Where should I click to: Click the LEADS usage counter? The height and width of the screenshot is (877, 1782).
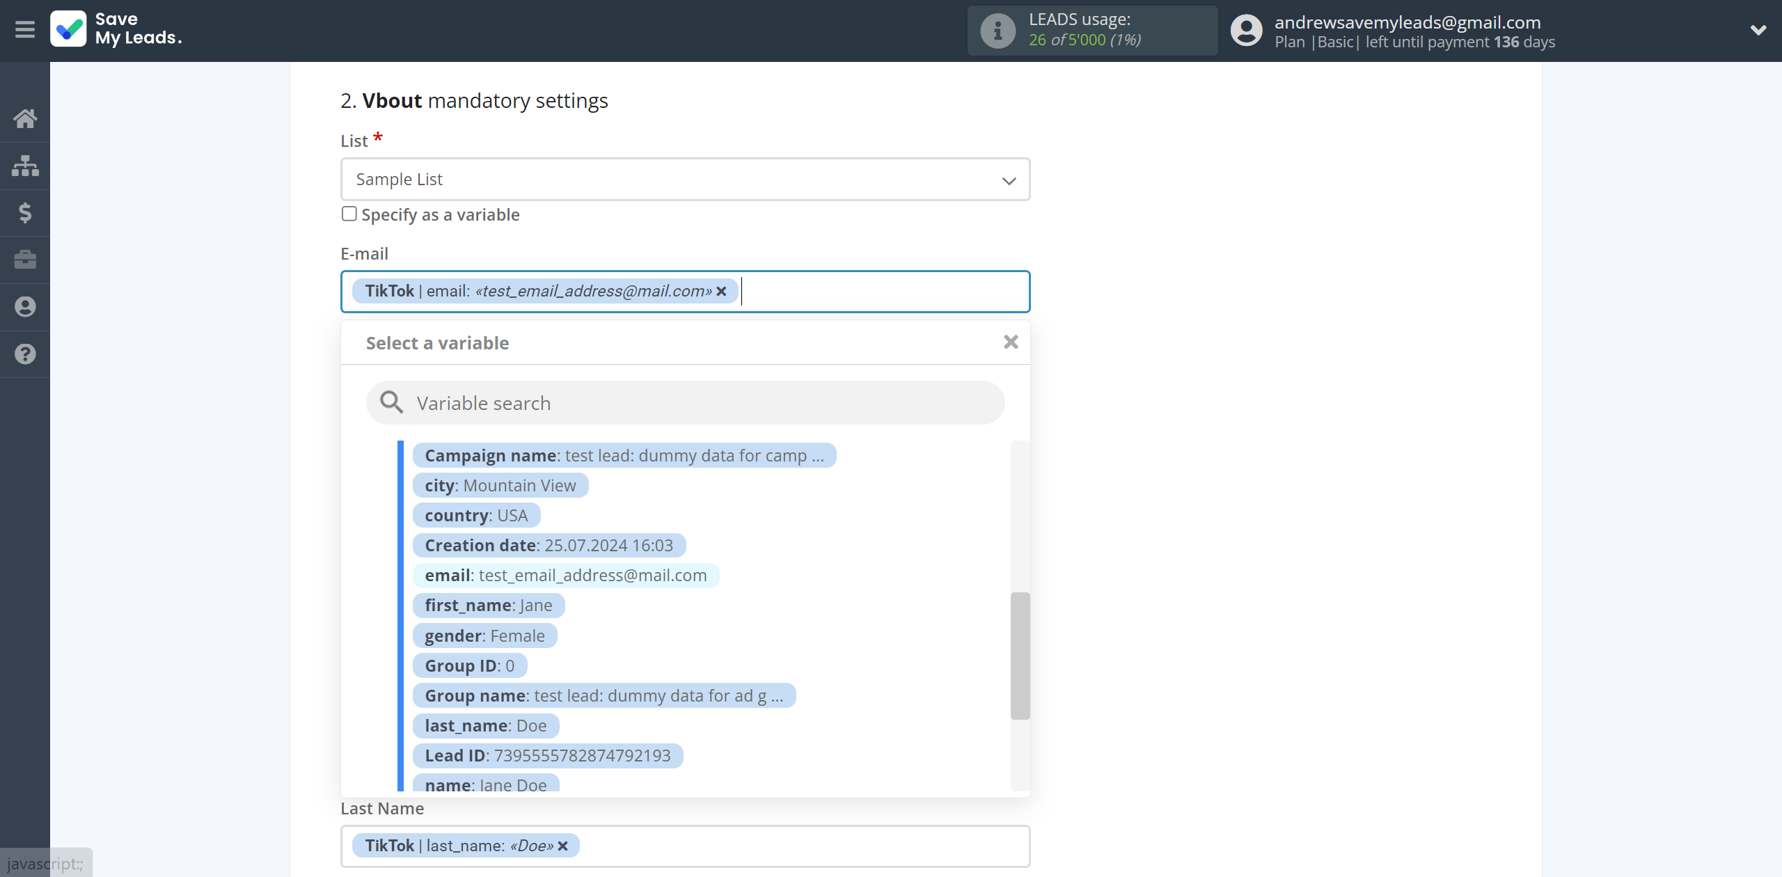tap(1085, 40)
